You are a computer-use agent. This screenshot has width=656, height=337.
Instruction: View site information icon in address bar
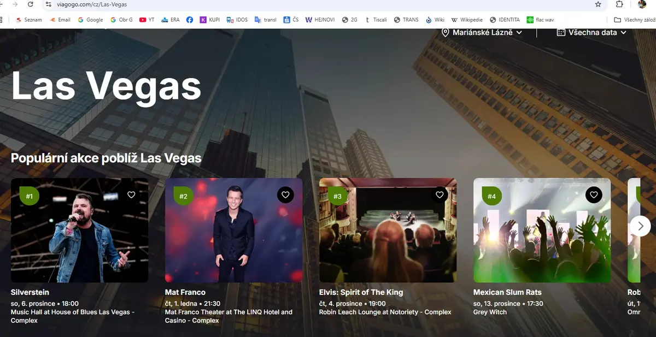[49, 4]
